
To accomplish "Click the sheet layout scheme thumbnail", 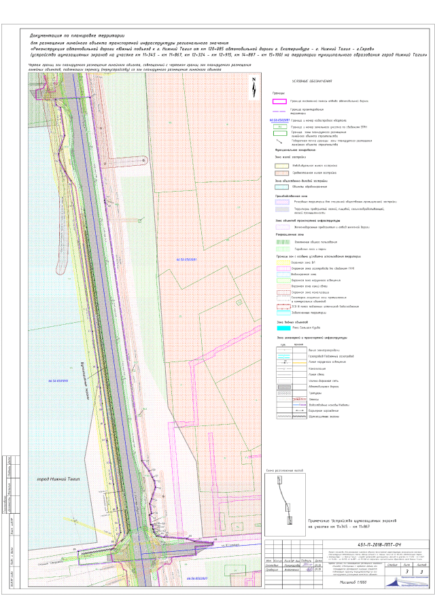I will 285,504.
